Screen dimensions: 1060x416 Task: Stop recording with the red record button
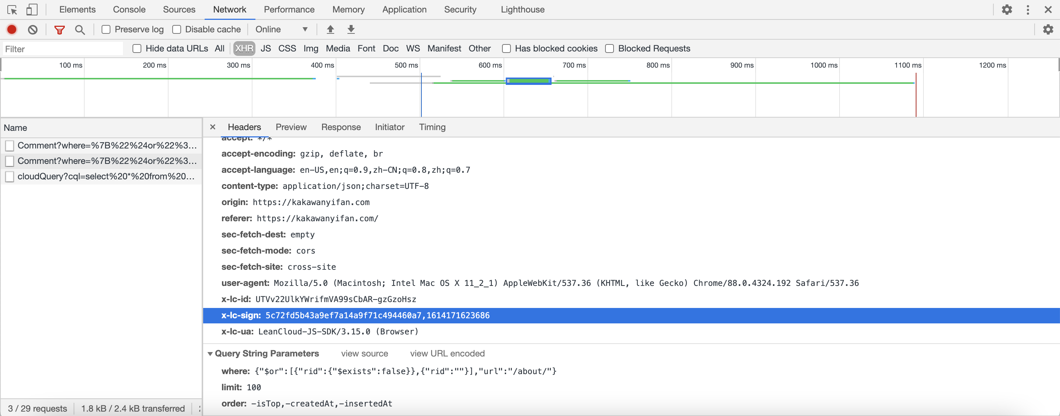(x=11, y=29)
